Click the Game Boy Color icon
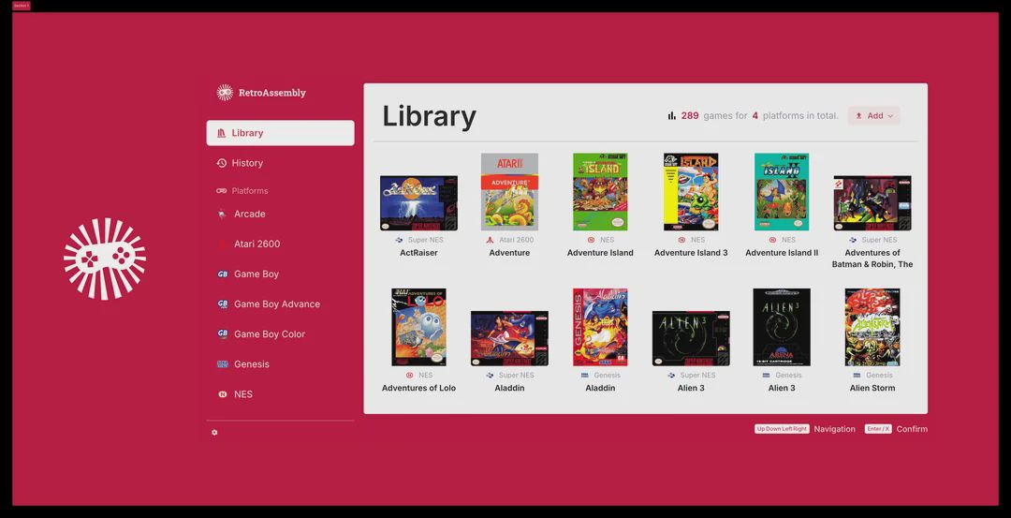Image resolution: width=1011 pixels, height=518 pixels. [223, 334]
